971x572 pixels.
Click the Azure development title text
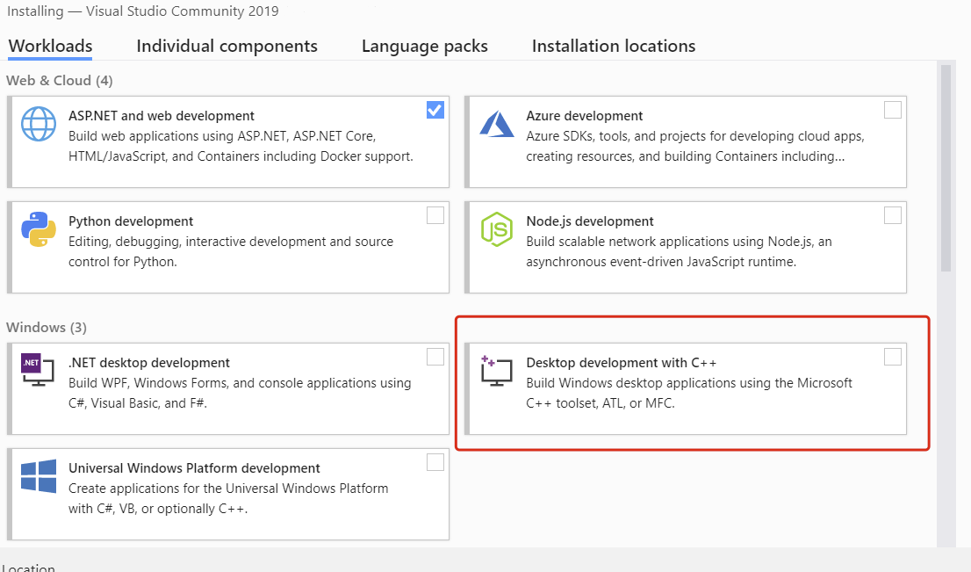click(585, 116)
